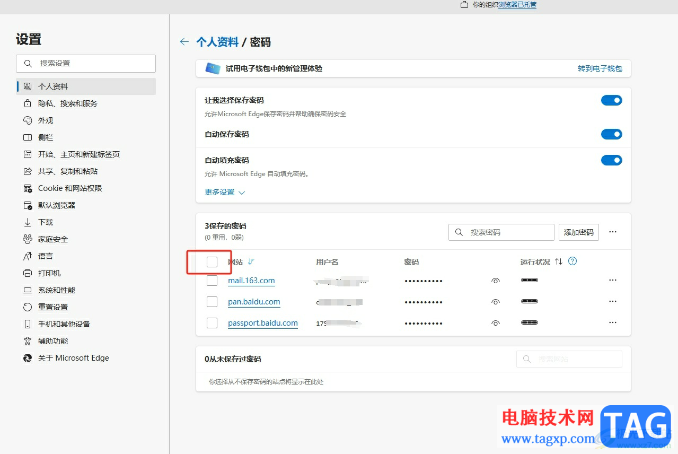Click the briefcase icon in managed notice
This screenshot has height=454, width=678.
[x=464, y=5]
